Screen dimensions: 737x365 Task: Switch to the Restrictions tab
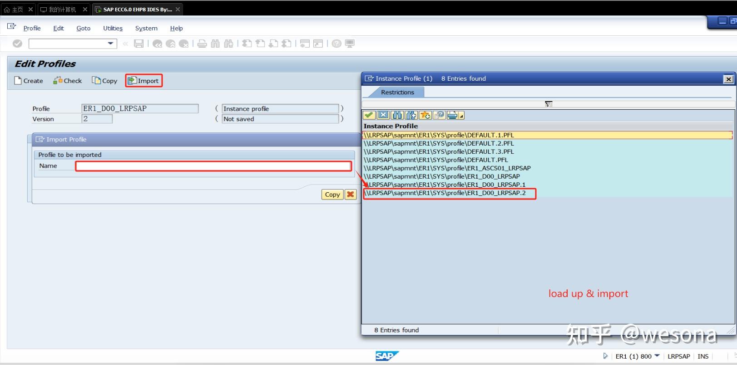(397, 92)
